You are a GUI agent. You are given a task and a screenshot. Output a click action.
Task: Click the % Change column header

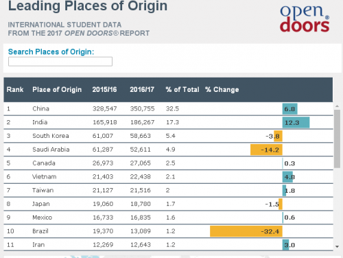pyautogui.click(x=222, y=89)
